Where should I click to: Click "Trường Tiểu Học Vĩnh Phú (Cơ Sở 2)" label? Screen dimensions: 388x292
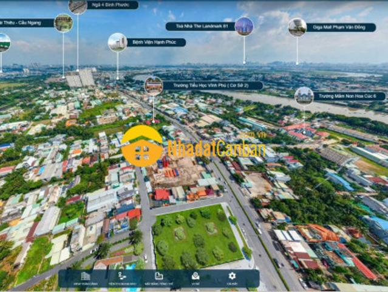[212, 86]
